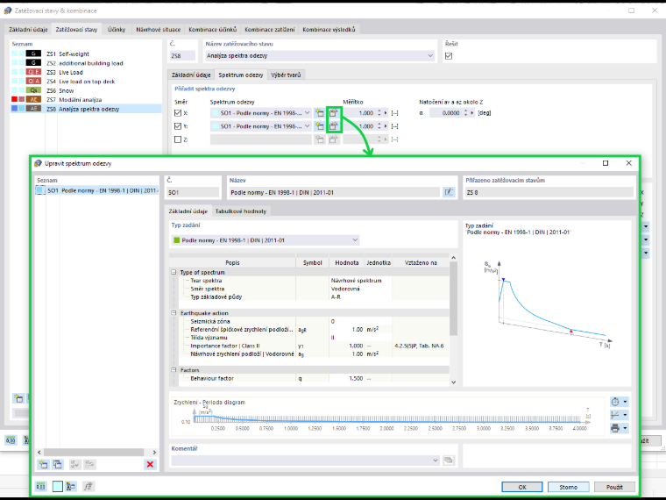Open Kombinace účinků tab
Viewport: 666px width, 500px height.
click(x=212, y=29)
